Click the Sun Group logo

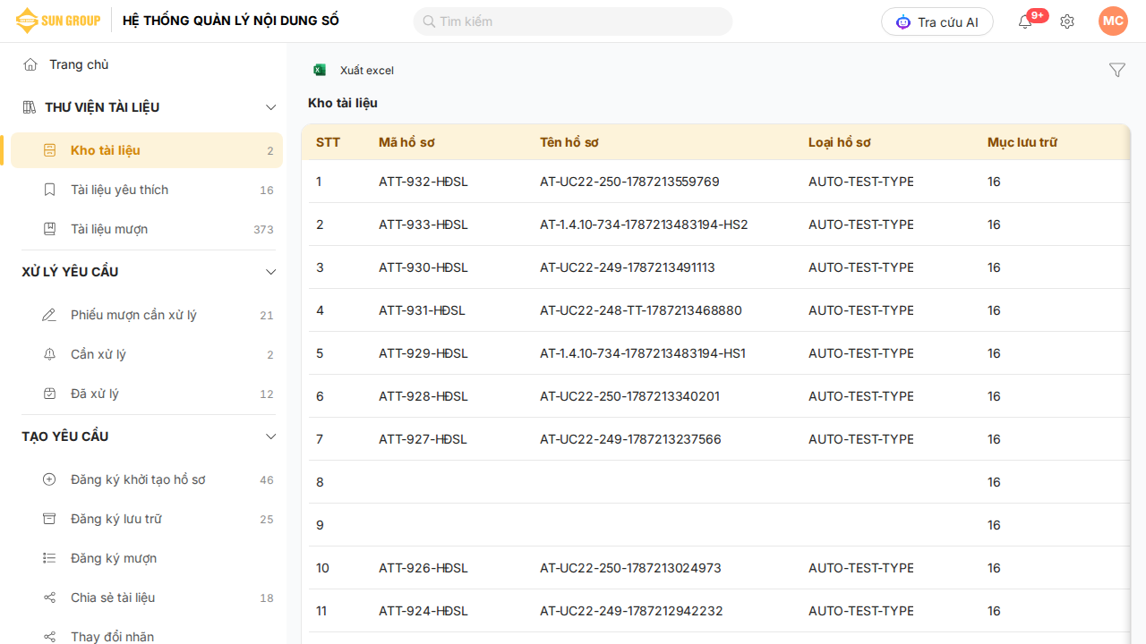58,21
